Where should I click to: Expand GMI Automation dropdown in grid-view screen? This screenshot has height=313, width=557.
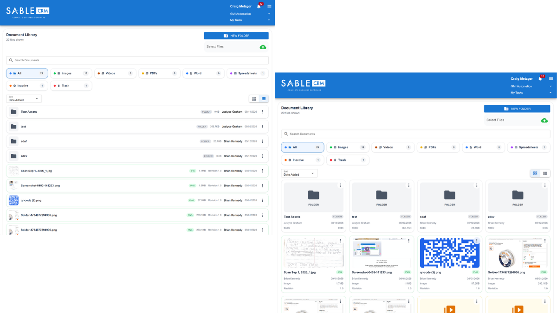[x=531, y=86]
